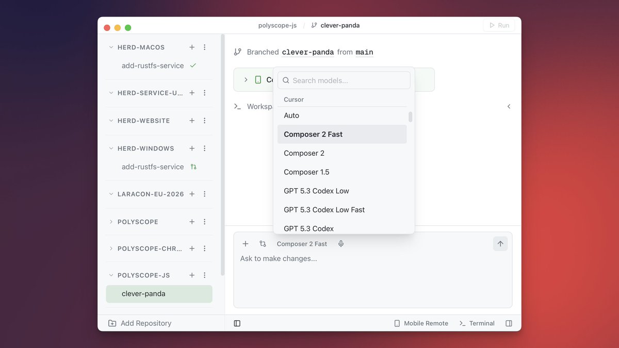Screen dimensions: 619x348
Task: Toggle right sidebar panel icon
Action: tap(509, 323)
